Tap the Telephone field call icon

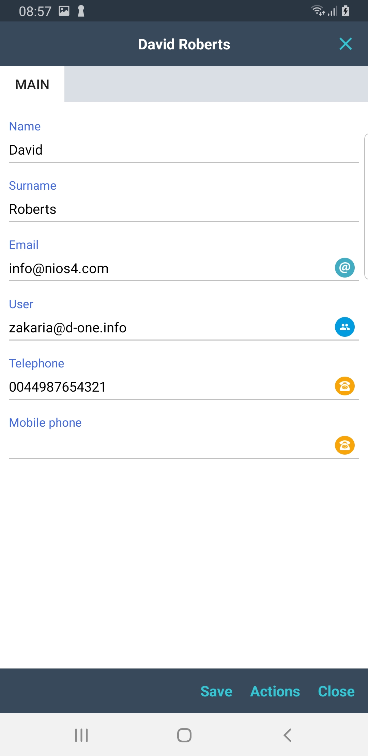pos(344,386)
